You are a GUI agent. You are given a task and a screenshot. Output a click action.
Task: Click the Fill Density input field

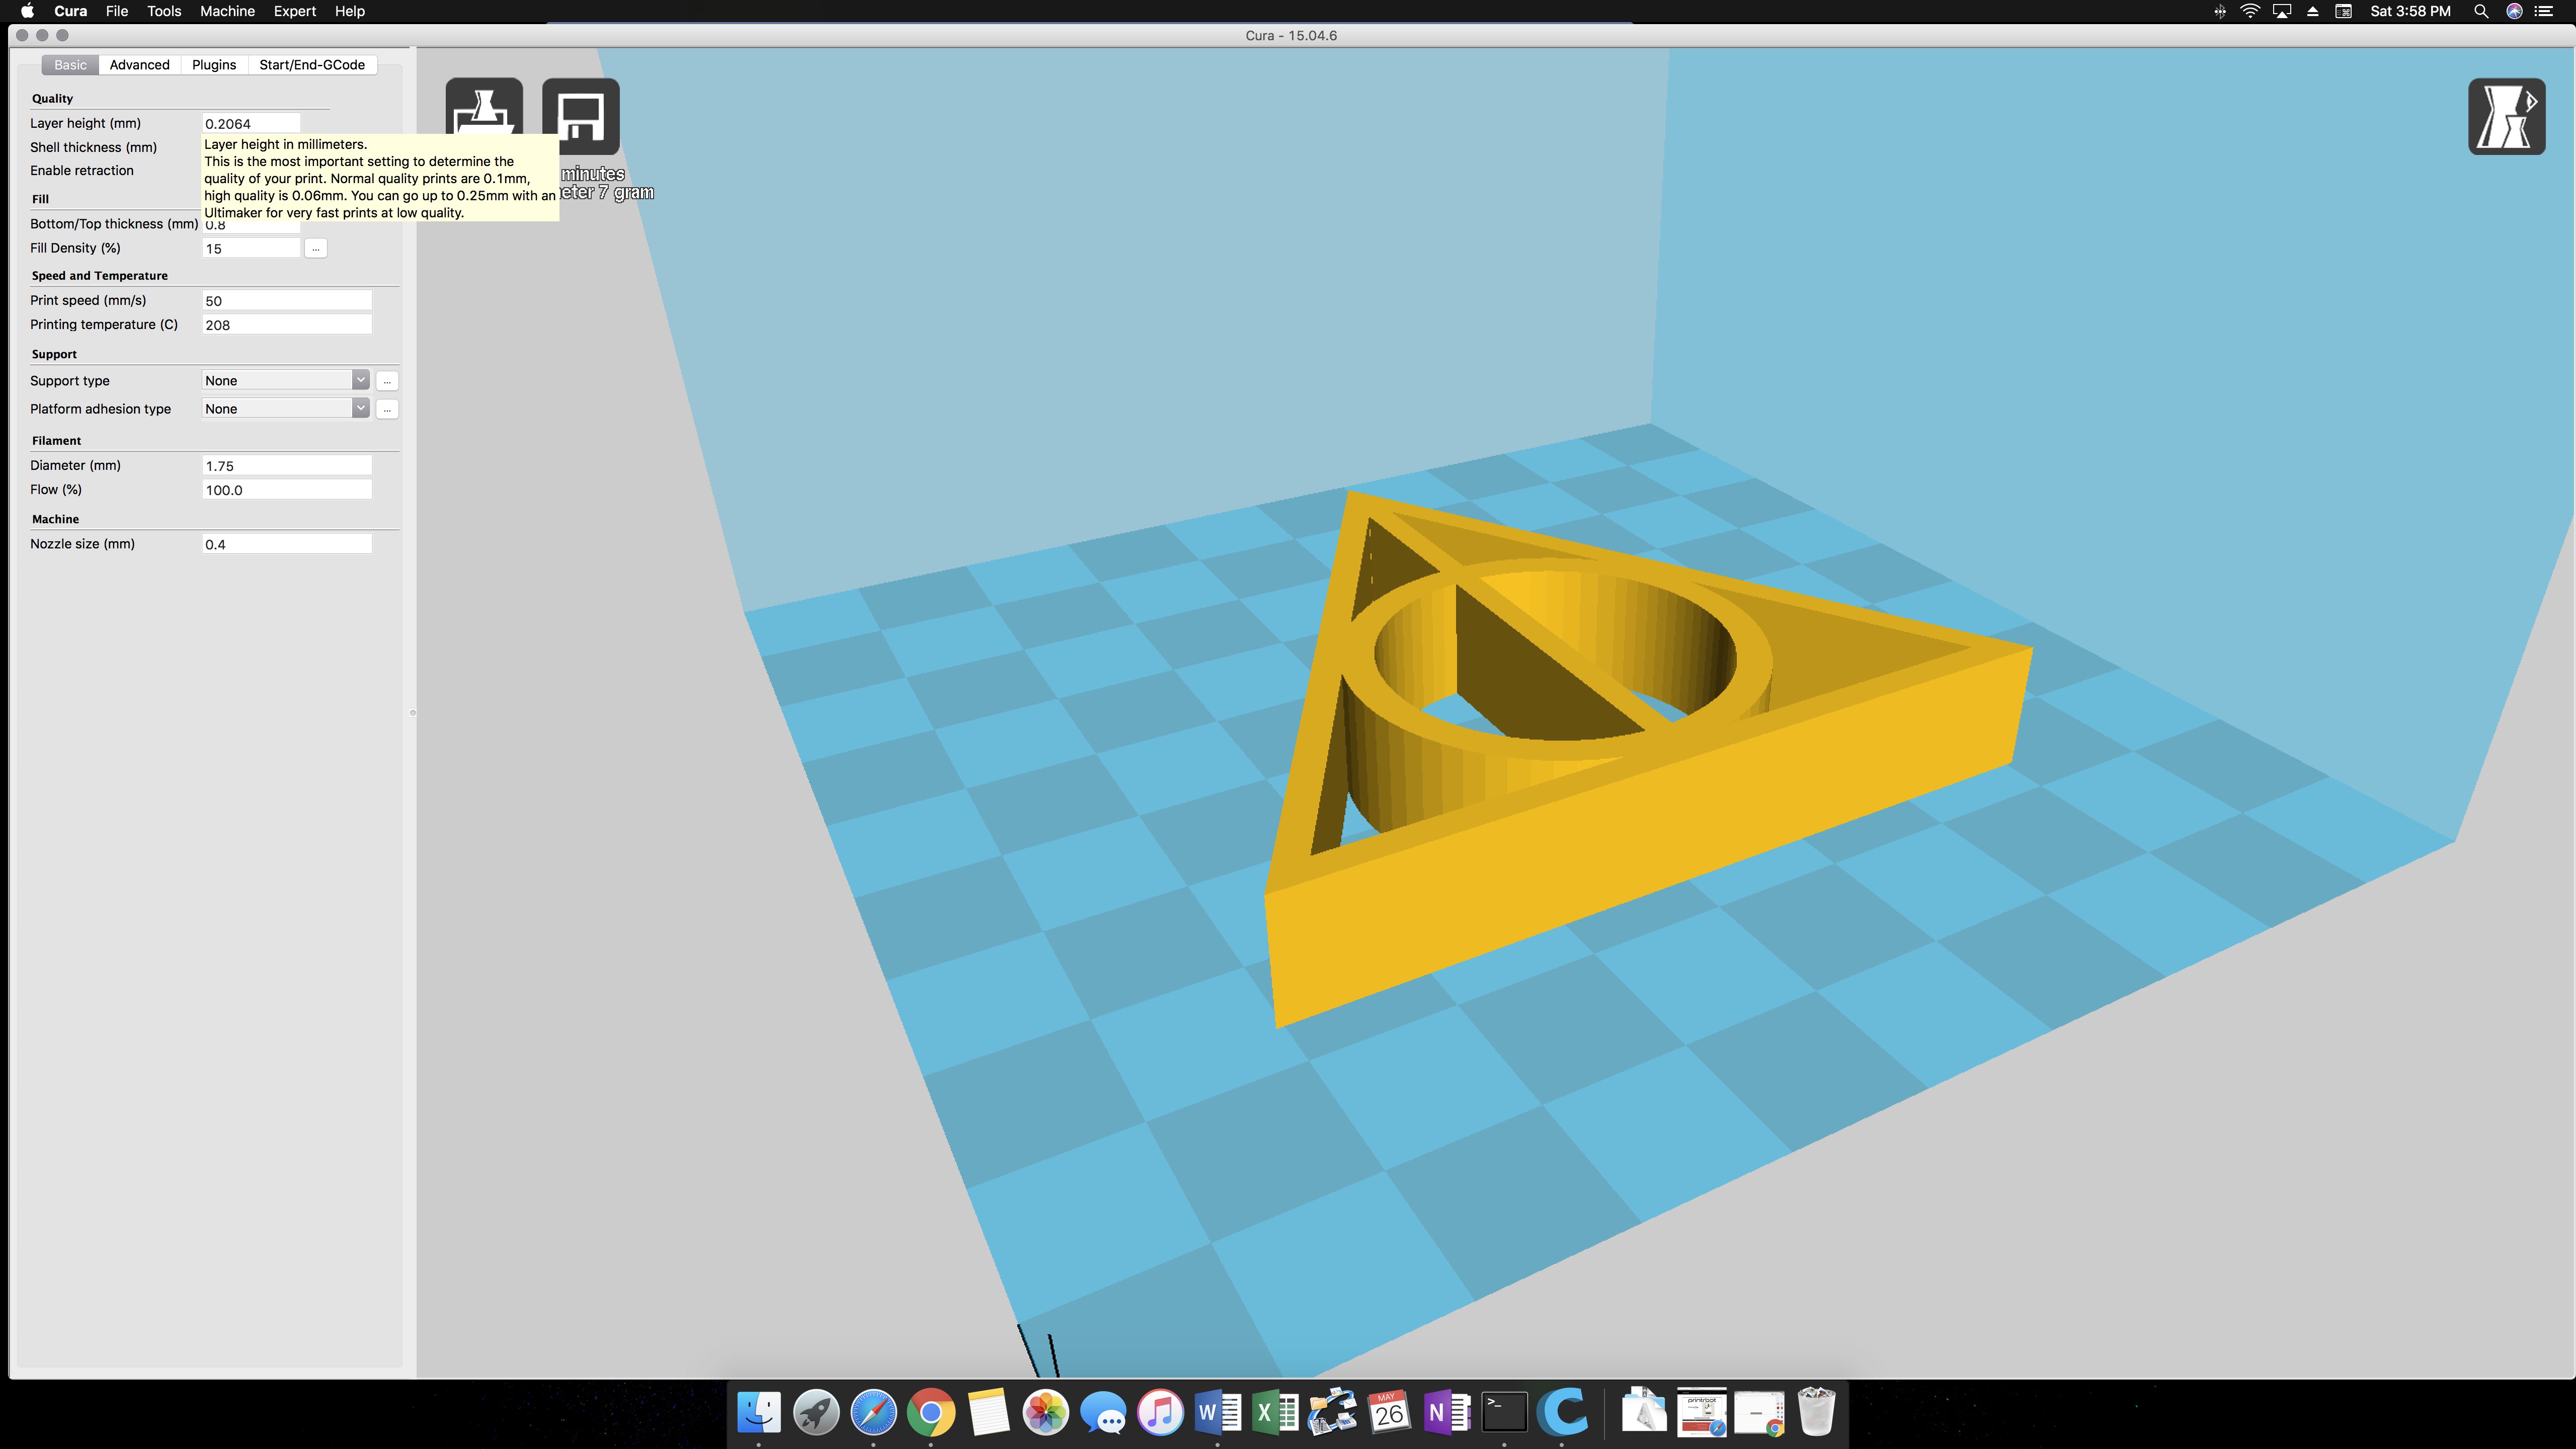pyautogui.click(x=251, y=248)
